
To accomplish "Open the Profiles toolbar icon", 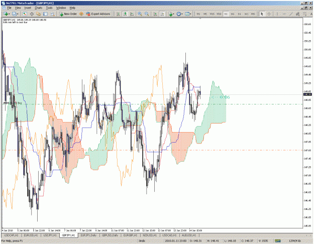I will pyautogui.click(x=14, y=14).
